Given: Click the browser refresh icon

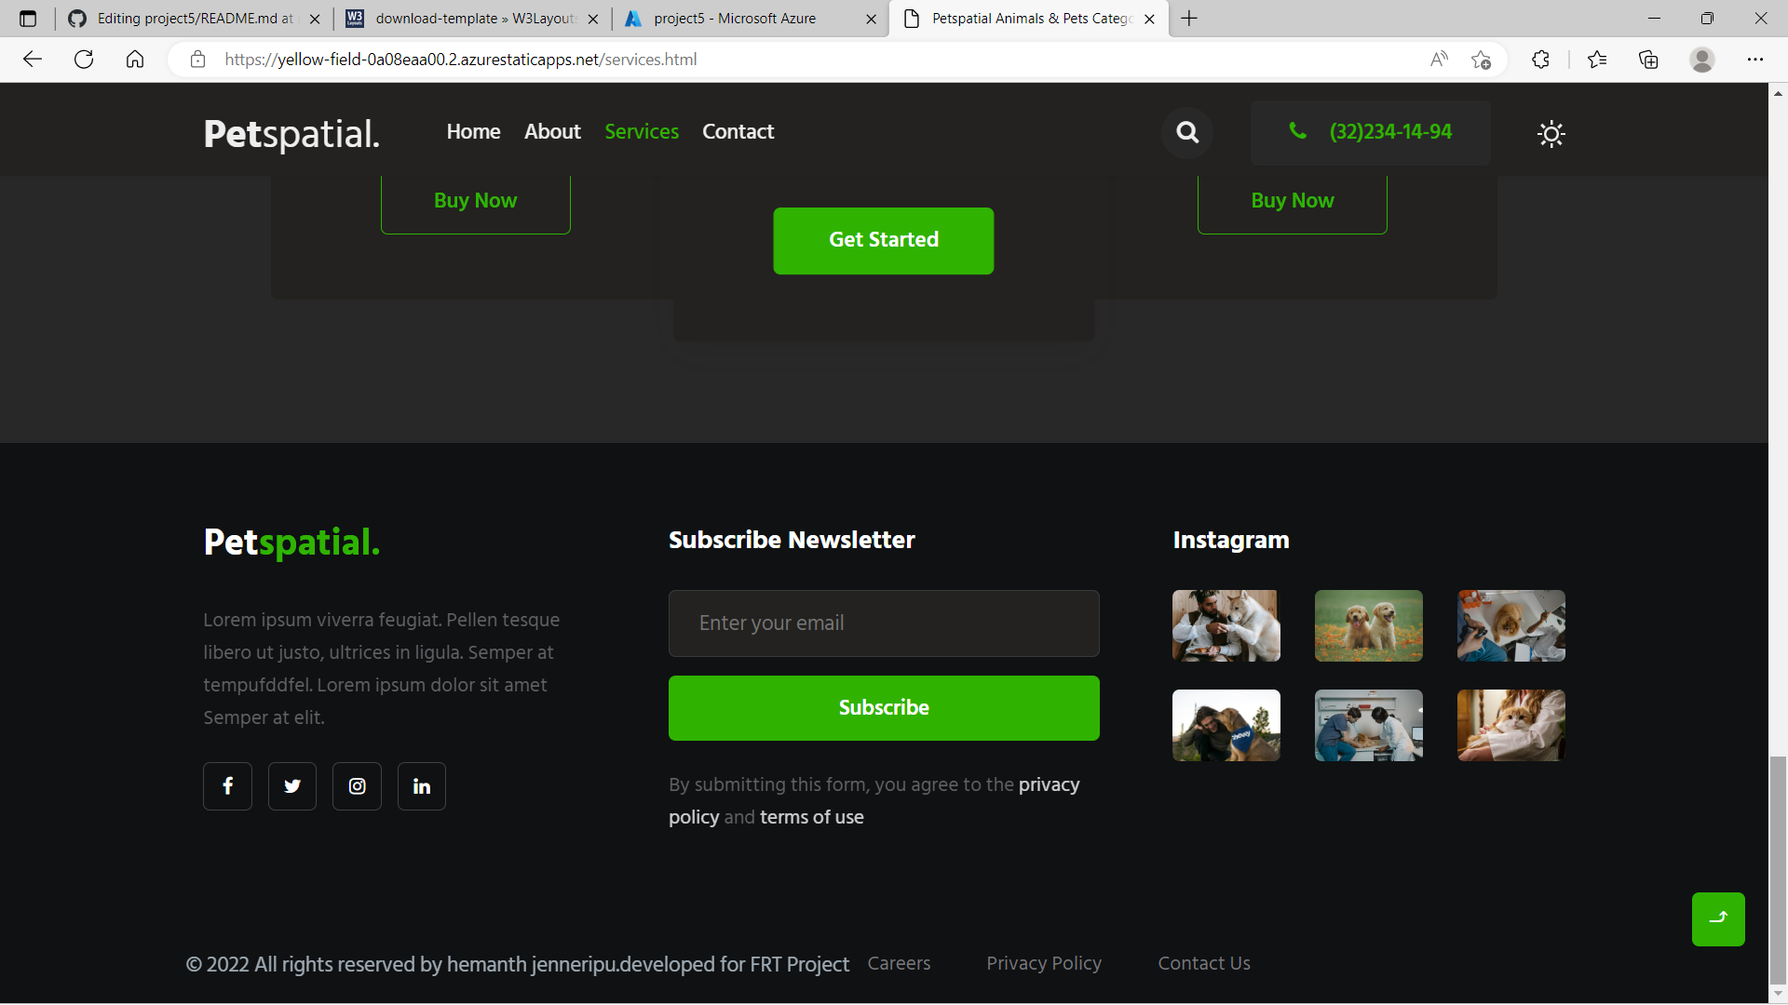Looking at the screenshot, I should click(x=83, y=59).
